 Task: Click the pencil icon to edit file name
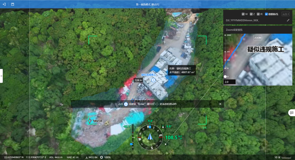coord(288,20)
